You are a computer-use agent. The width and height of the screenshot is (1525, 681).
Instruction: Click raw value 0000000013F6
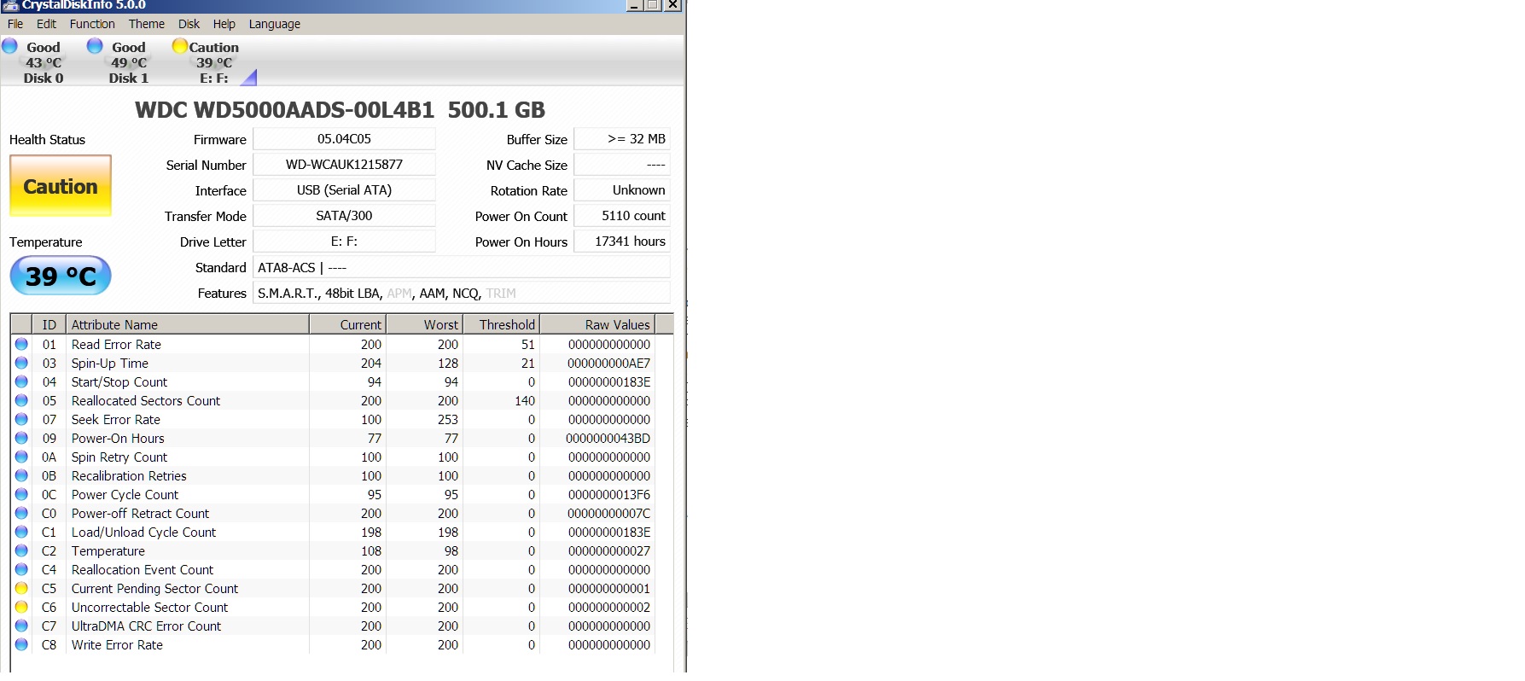(x=608, y=495)
